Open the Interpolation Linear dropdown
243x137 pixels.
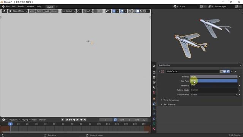(x=214, y=95)
